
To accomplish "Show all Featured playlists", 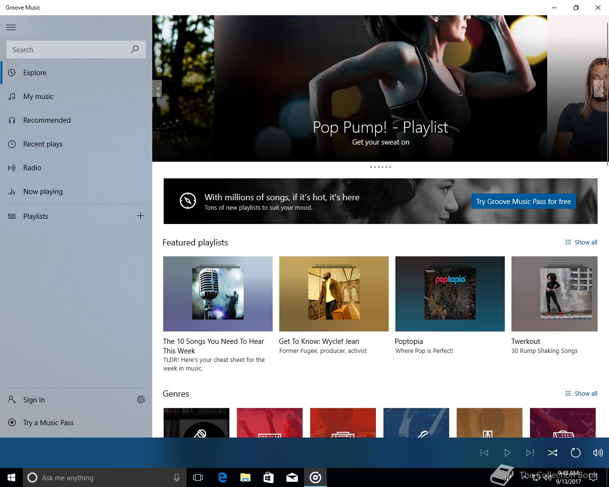I will (581, 243).
